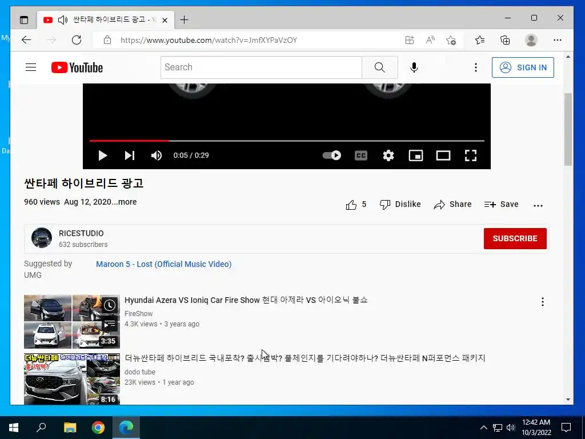
Task: Show hidden system tray icons
Action: [x=483, y=428]
